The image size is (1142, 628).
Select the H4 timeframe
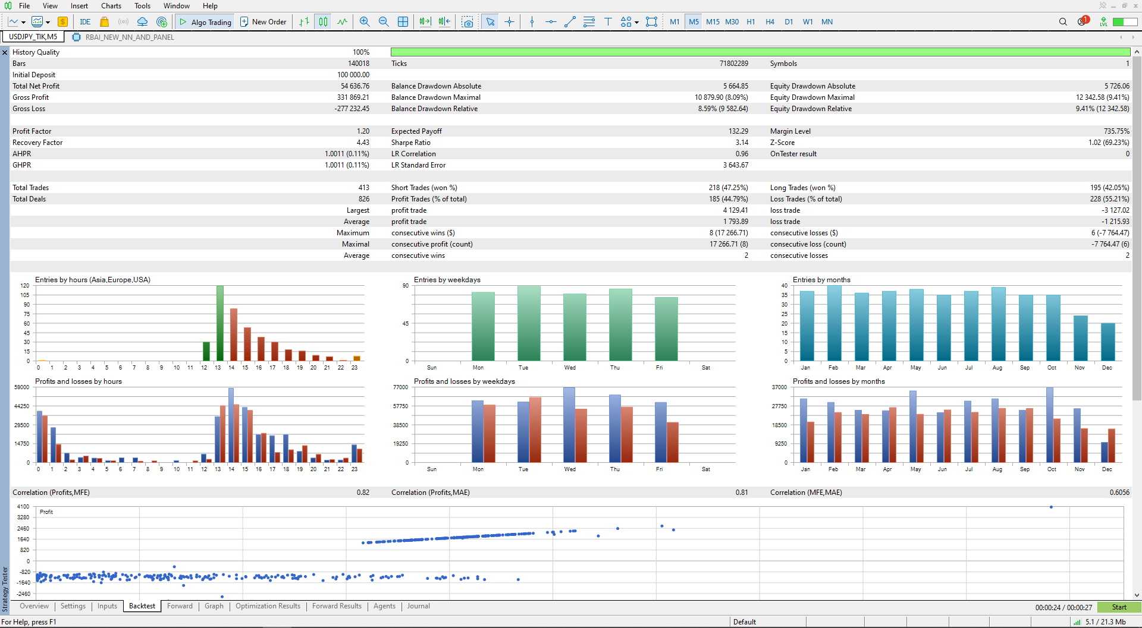770,22
